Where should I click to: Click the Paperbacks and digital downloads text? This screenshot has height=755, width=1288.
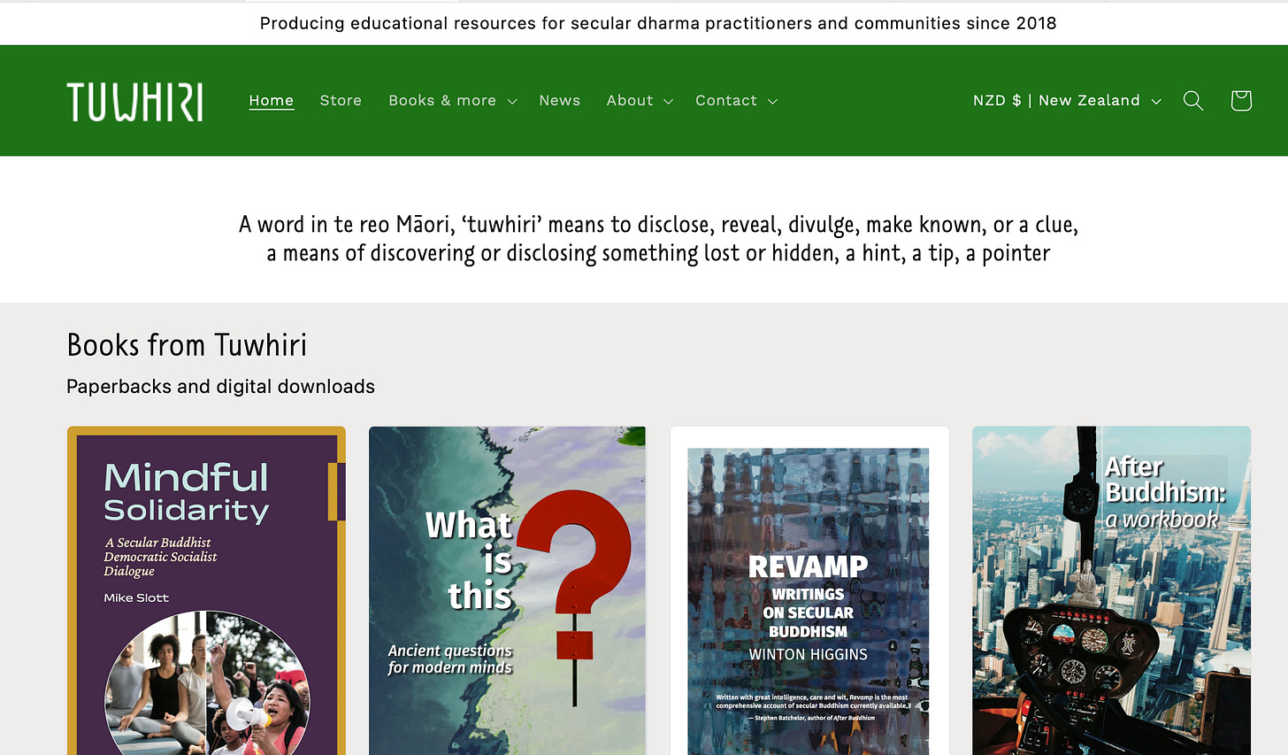(x=220, y=387)
